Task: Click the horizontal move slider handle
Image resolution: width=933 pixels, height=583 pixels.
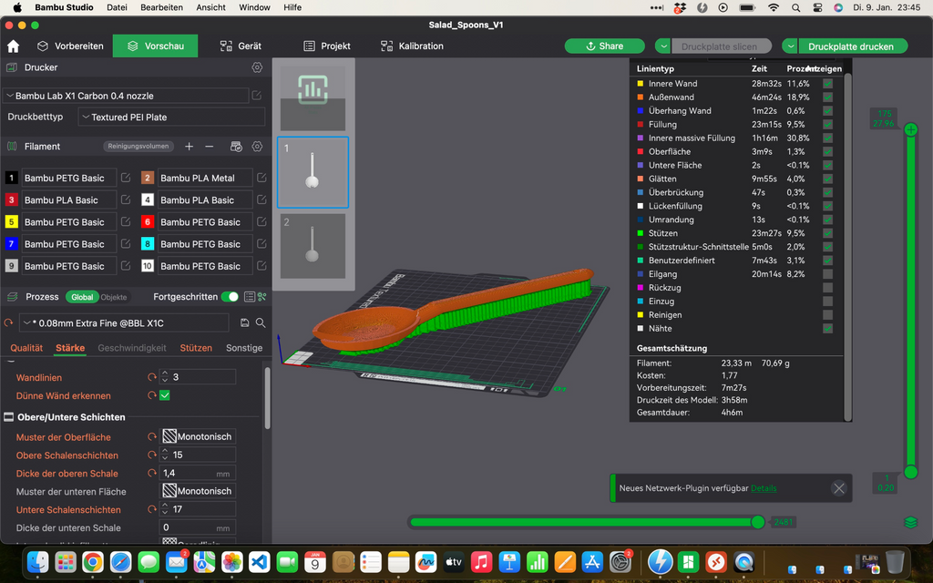Action: [x=757, y=522]
